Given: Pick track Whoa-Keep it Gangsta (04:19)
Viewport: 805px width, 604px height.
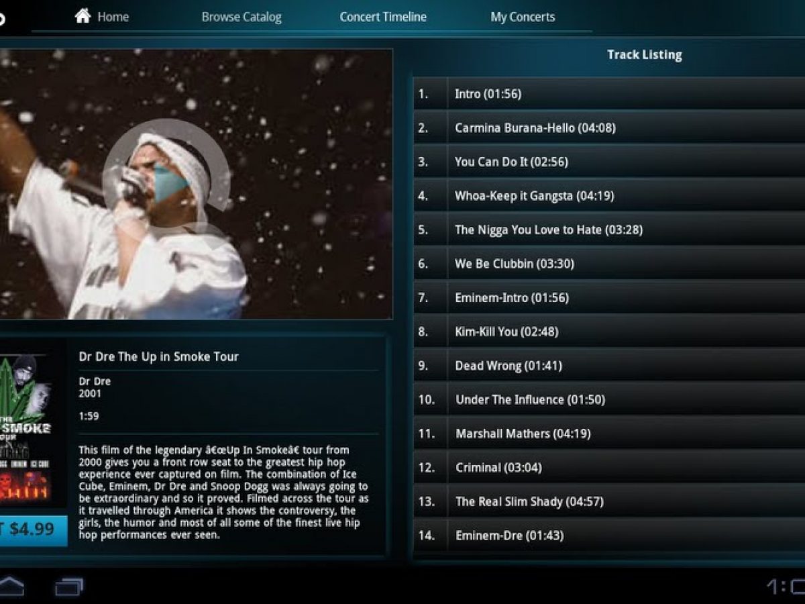Looking at the screenshot, I should [609, 196].
